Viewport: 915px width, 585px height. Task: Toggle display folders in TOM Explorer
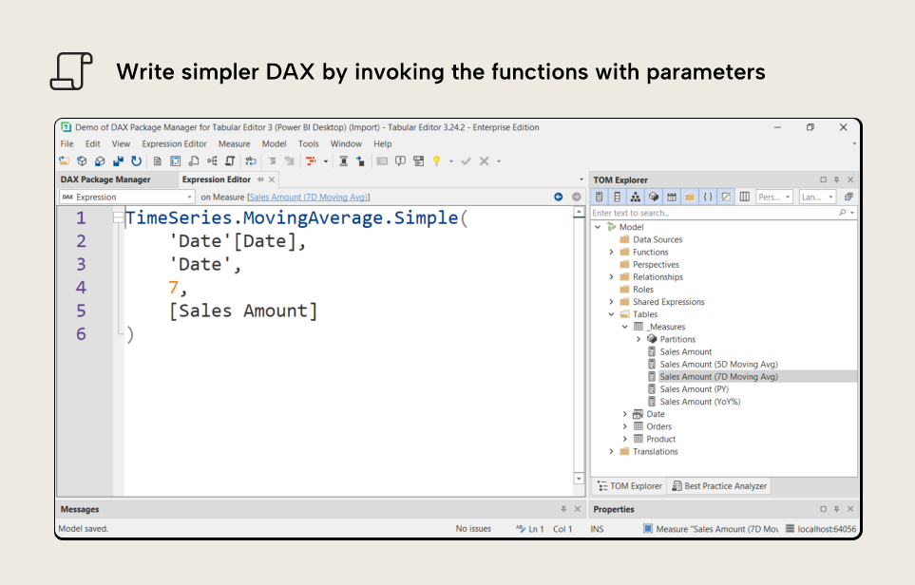[689, 197]
